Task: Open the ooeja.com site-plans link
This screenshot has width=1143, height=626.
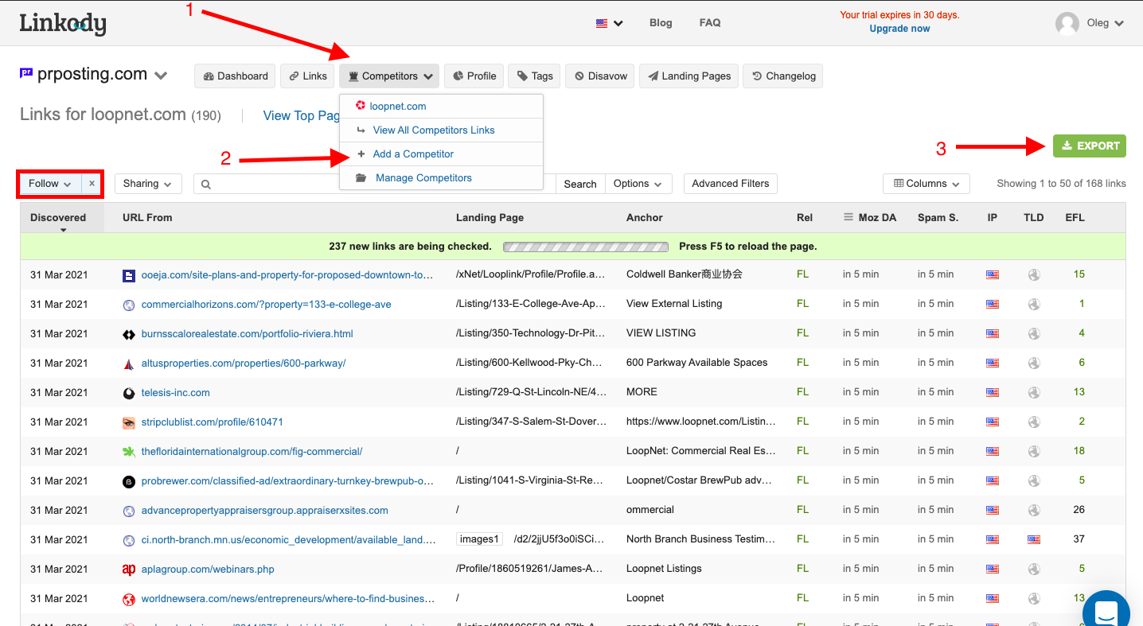Action: [287, 275]
